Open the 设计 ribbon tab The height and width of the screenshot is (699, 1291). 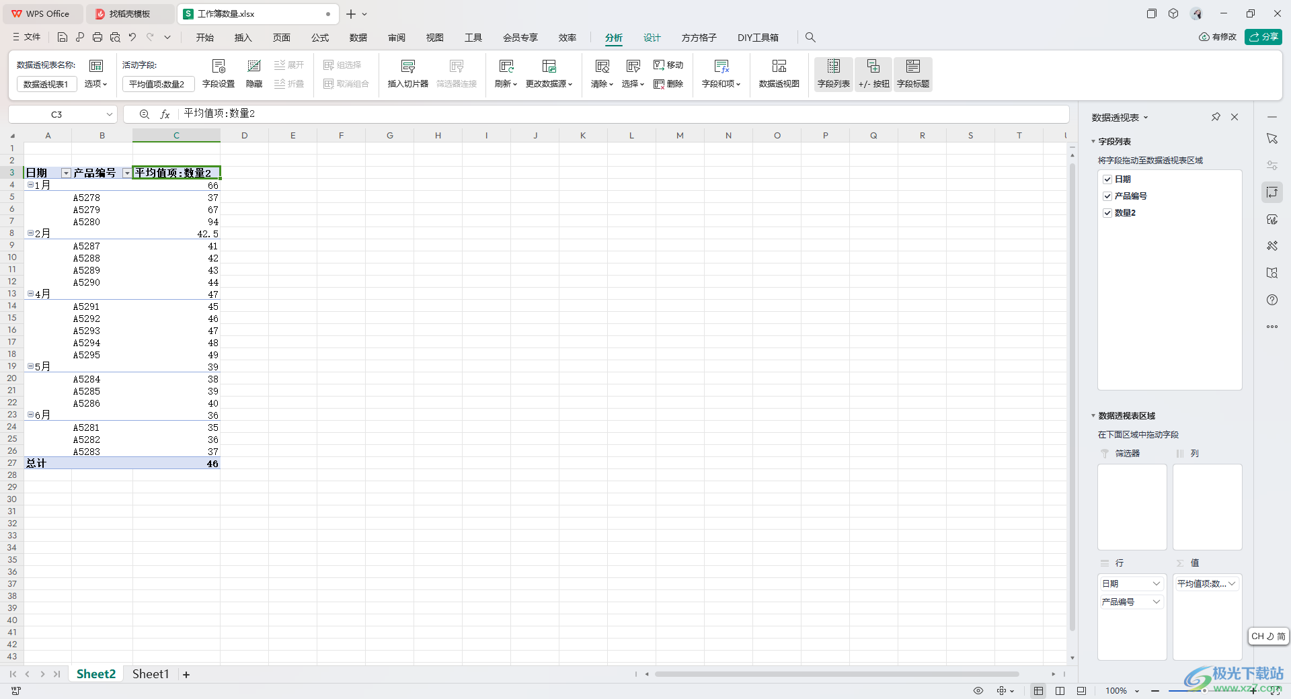click(652, 38)
